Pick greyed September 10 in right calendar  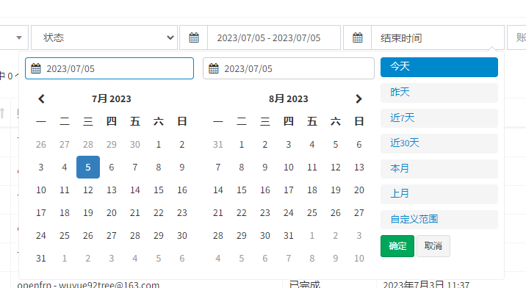[359, 259]
